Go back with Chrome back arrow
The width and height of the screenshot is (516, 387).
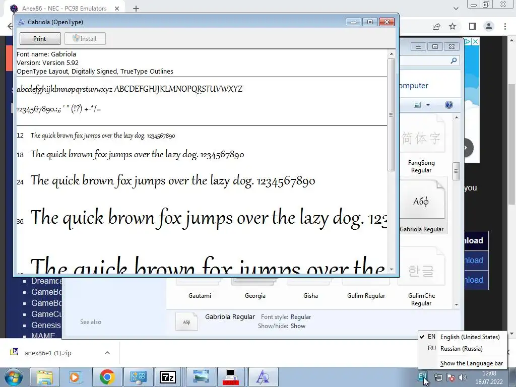10,26
